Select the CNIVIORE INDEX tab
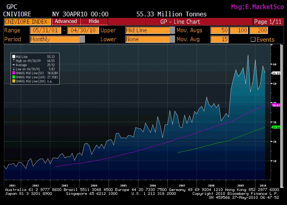Image resolution: width=287 pixels, height=205 pixels. click(x=27, y=21)
